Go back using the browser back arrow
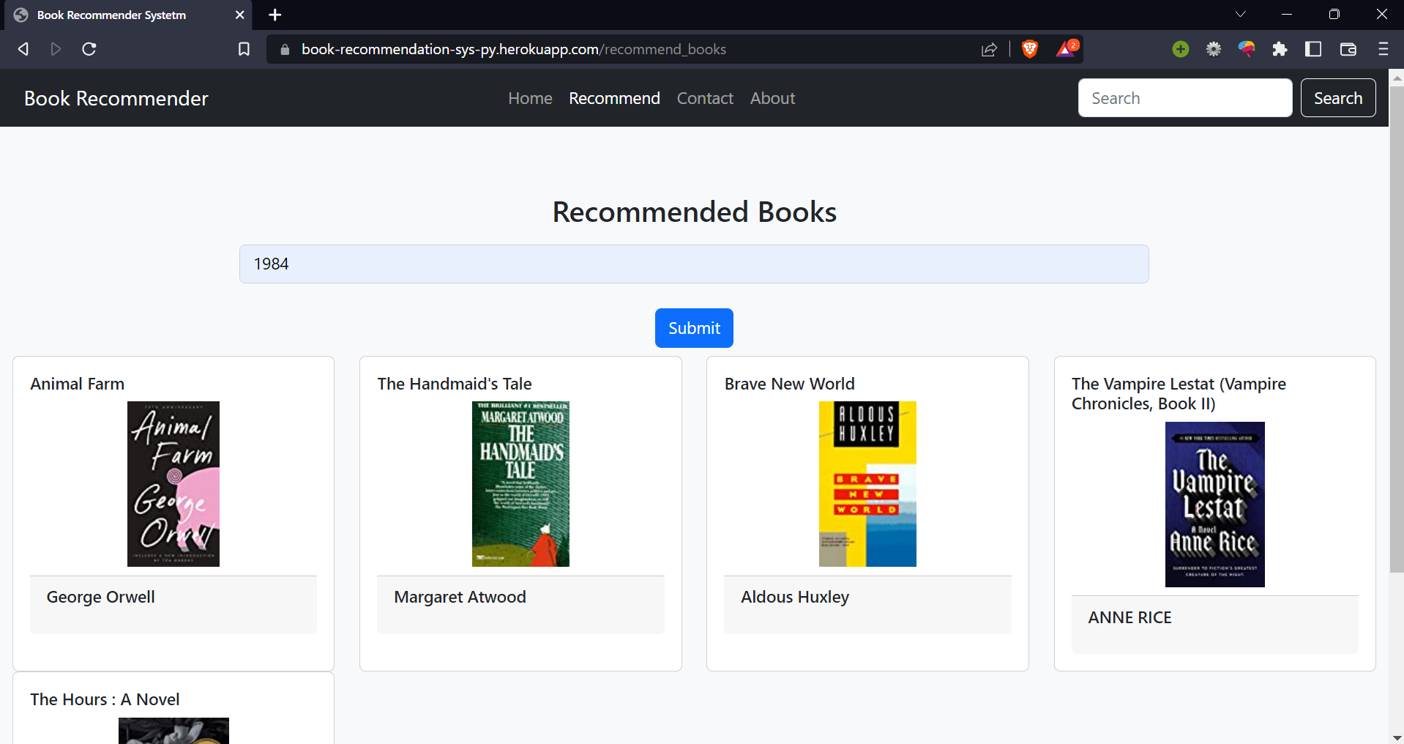The image size is (1404, 744). point(23,49)
